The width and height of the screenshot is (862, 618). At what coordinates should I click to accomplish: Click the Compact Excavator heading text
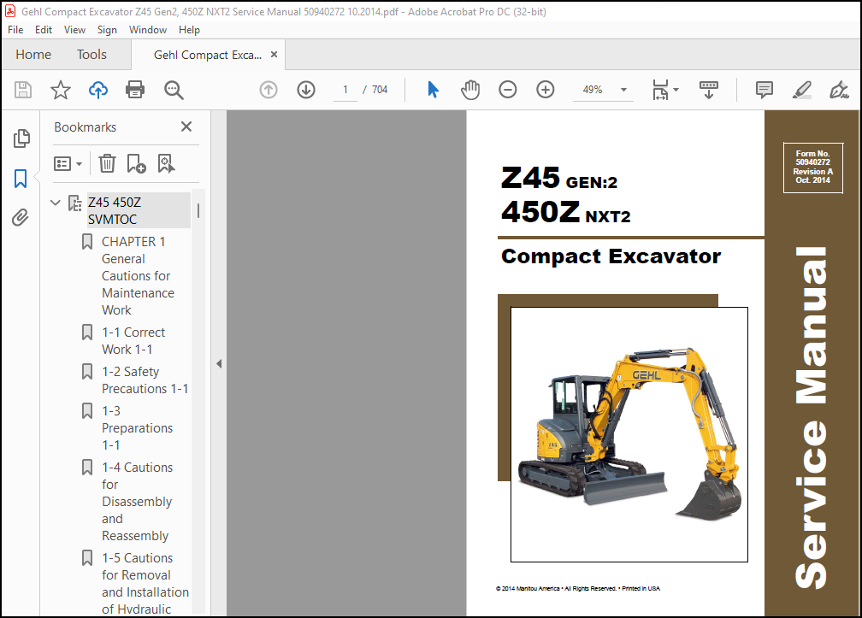coord(611,256)
